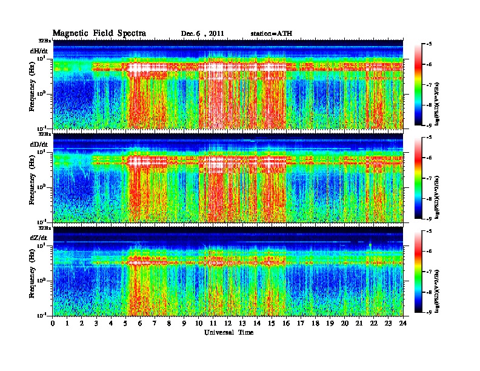Click the hour 16 tick label

[x=286, y=323]
